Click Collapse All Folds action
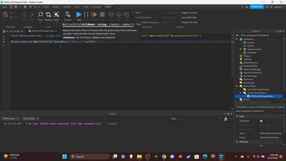This screenshot has width=286, height=161. (189, 22)
